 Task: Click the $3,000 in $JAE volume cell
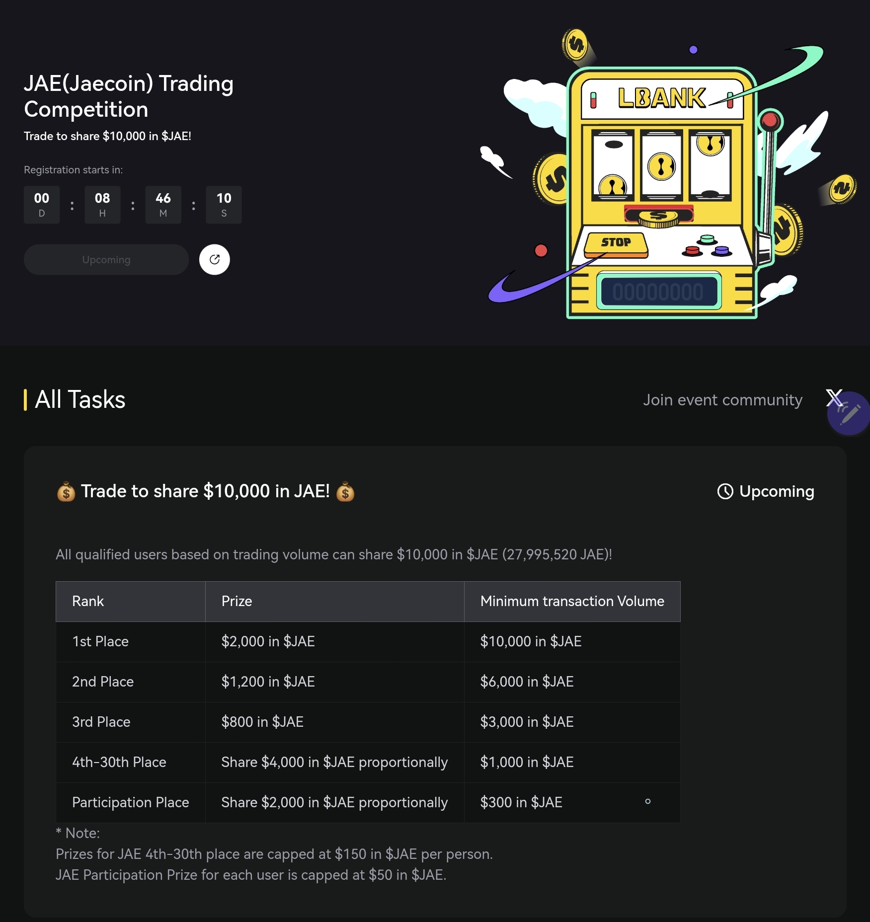click(572, 722)
